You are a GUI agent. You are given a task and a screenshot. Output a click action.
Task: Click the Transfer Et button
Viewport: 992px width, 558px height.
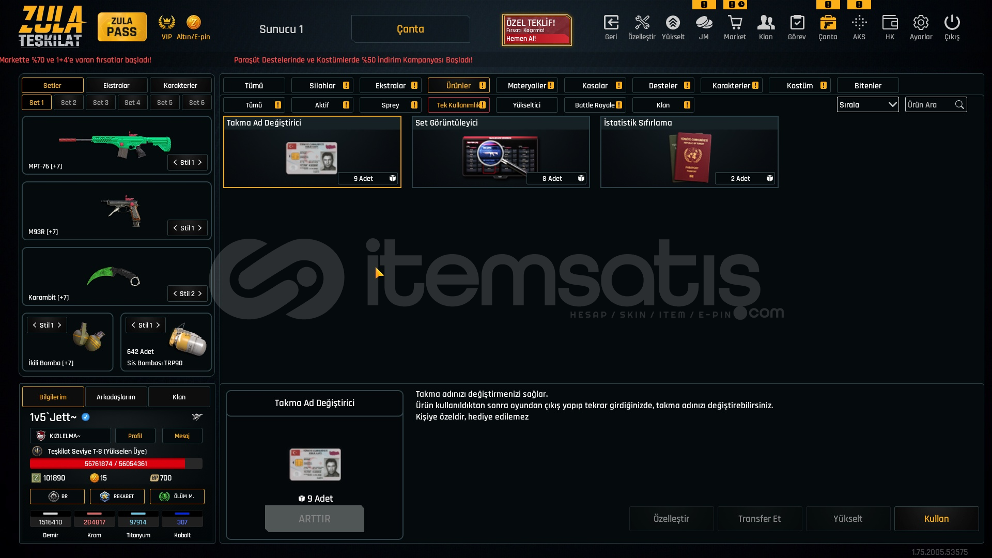point(760,519)
